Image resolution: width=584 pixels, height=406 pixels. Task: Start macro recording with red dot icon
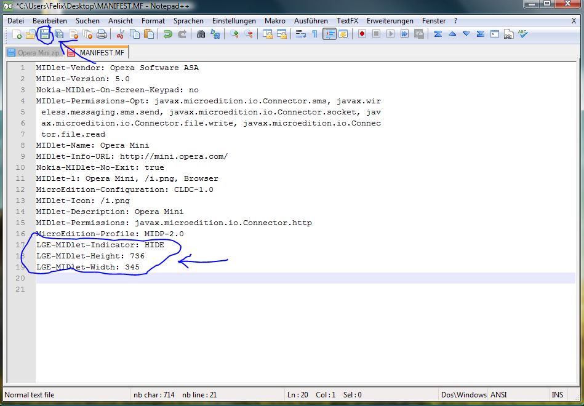coord(362,34)
